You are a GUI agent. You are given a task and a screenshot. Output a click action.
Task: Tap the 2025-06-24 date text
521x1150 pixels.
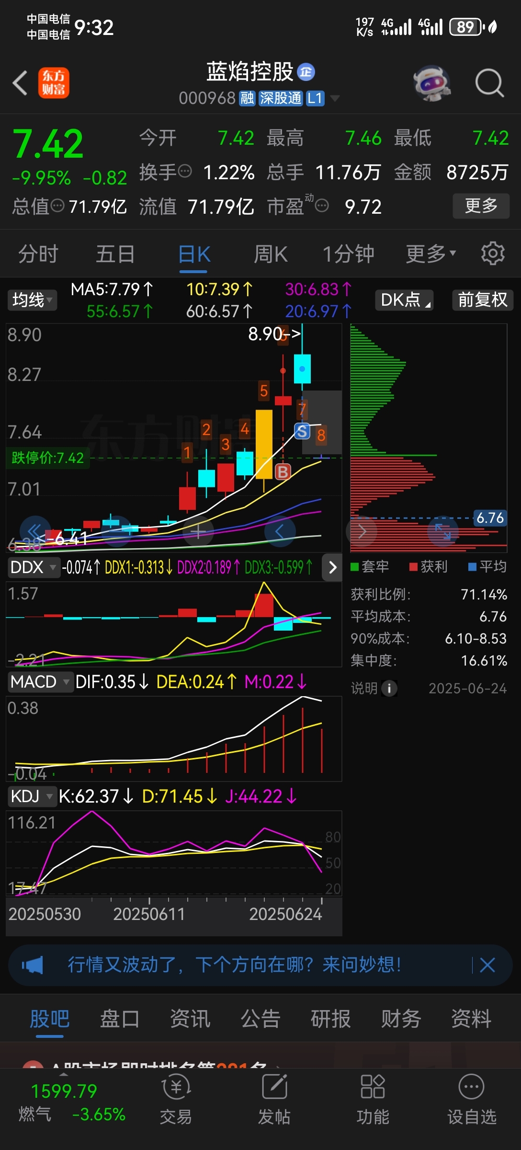coord(467,689)
